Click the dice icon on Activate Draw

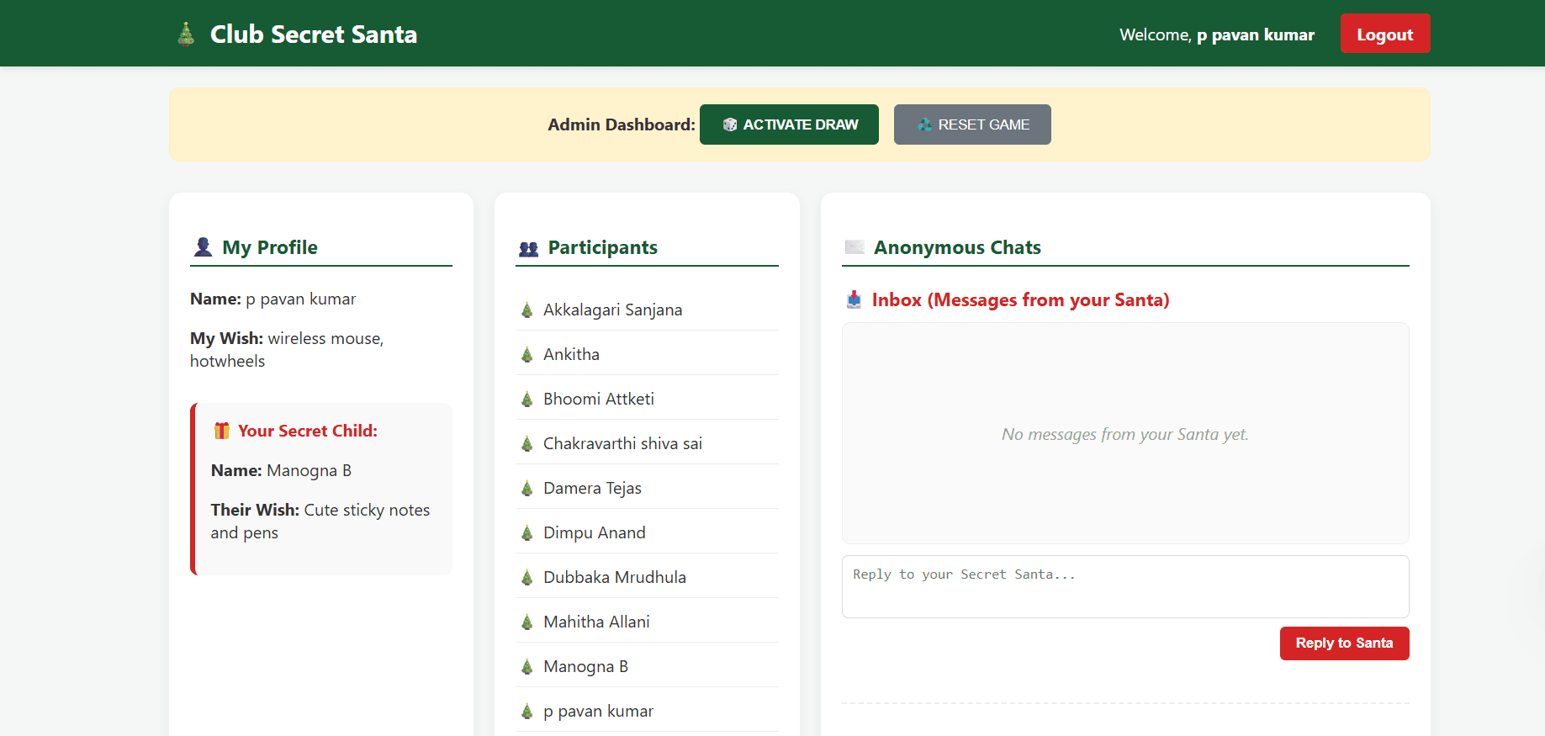tap(729, 124)
